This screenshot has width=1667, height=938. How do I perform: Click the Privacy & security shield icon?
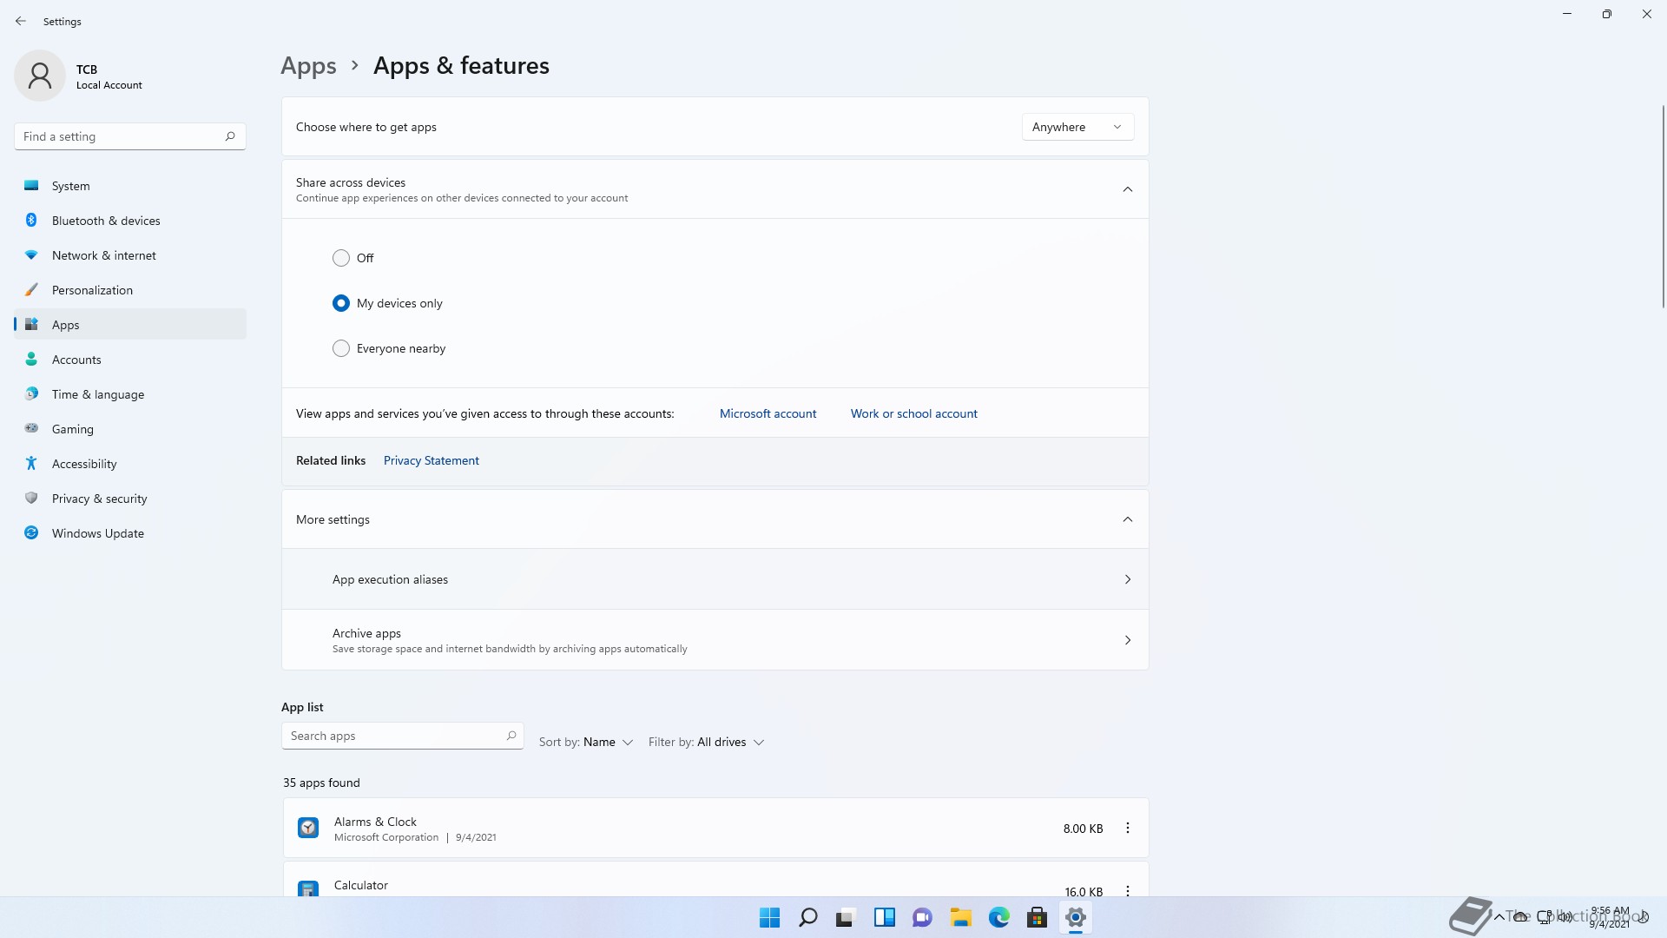coord(31,499)
